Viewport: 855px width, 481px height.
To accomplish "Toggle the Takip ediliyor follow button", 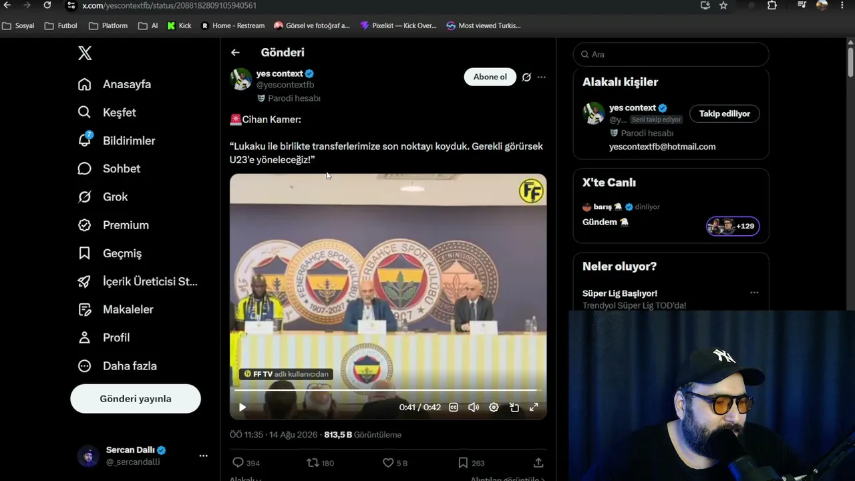I will [725, 114].
